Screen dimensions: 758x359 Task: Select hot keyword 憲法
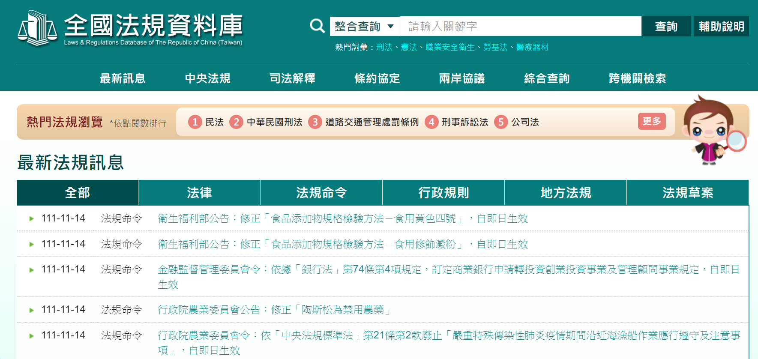(x=409, y=47)
